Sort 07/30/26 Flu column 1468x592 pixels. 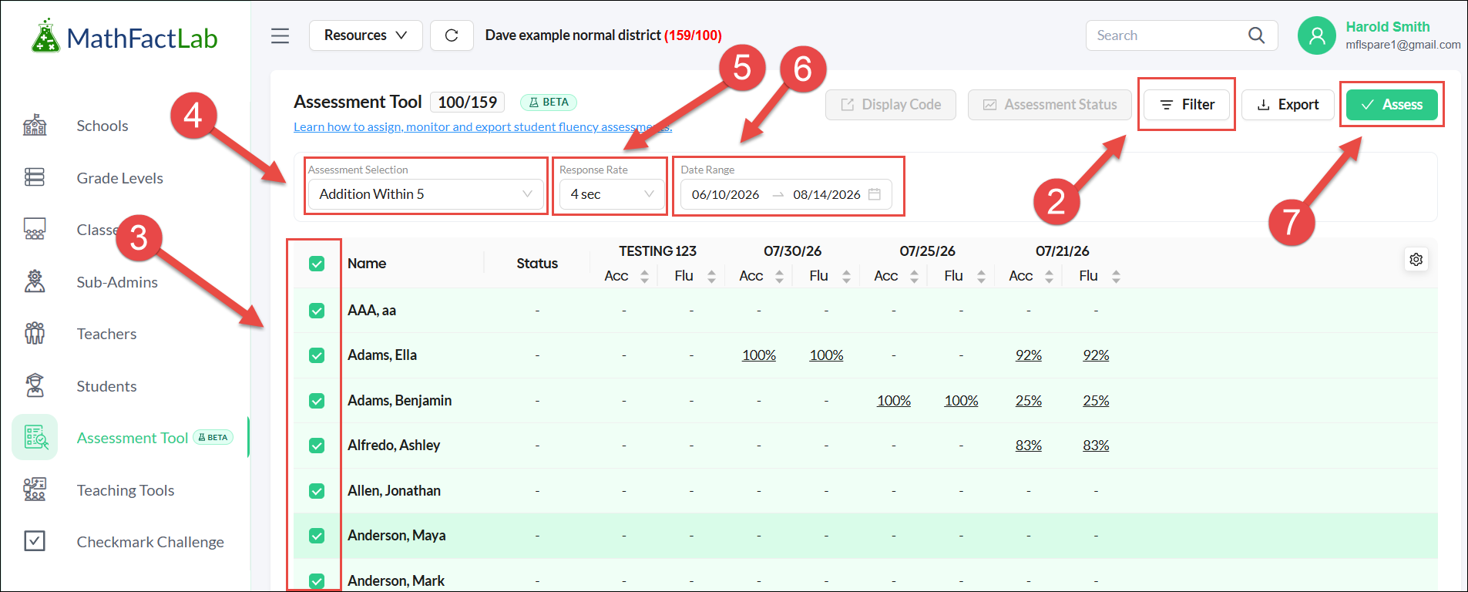coord(846,276)
